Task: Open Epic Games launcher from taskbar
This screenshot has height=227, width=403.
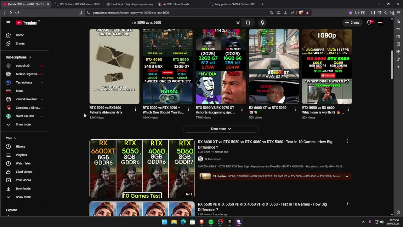Action: tap(230, 222)
